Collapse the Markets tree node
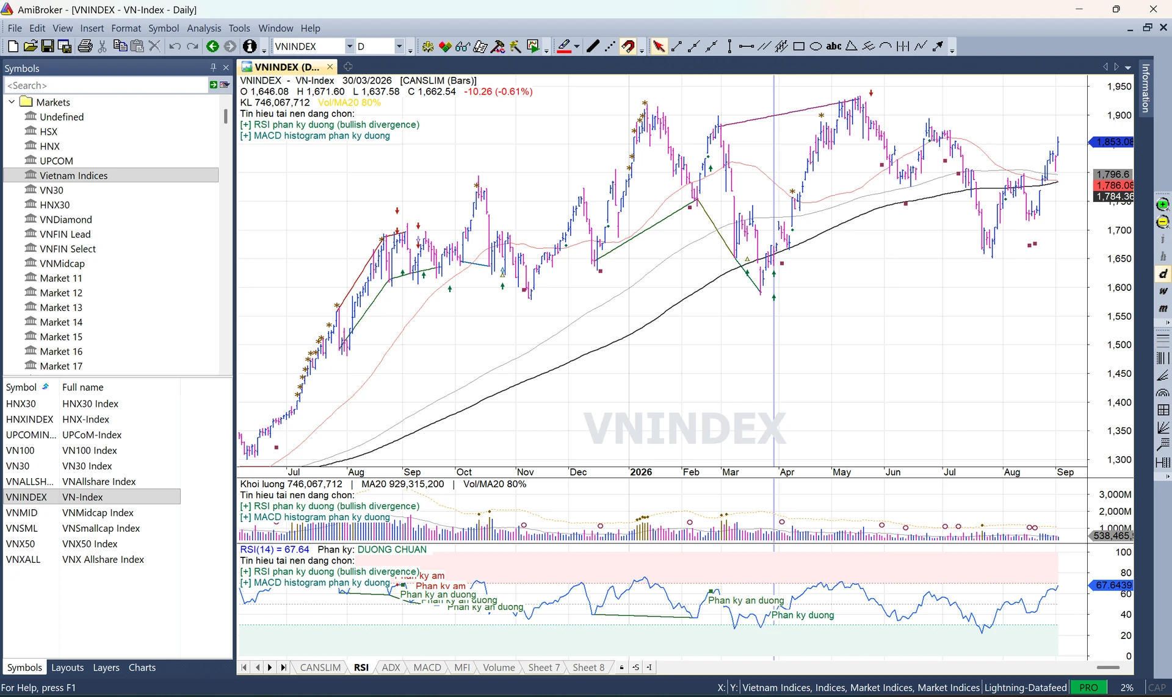This screenshot has width=1172, height=697. (12, 102)
